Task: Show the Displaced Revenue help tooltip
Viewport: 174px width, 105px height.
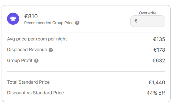Action: tap(51, 50)
